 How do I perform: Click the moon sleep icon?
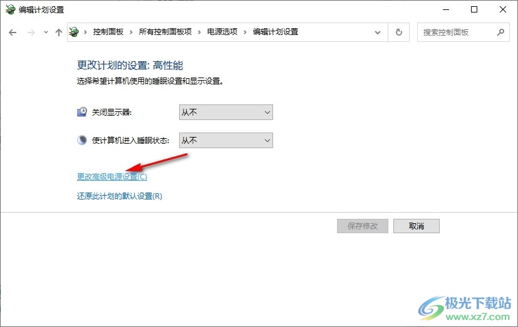(82, 140)
